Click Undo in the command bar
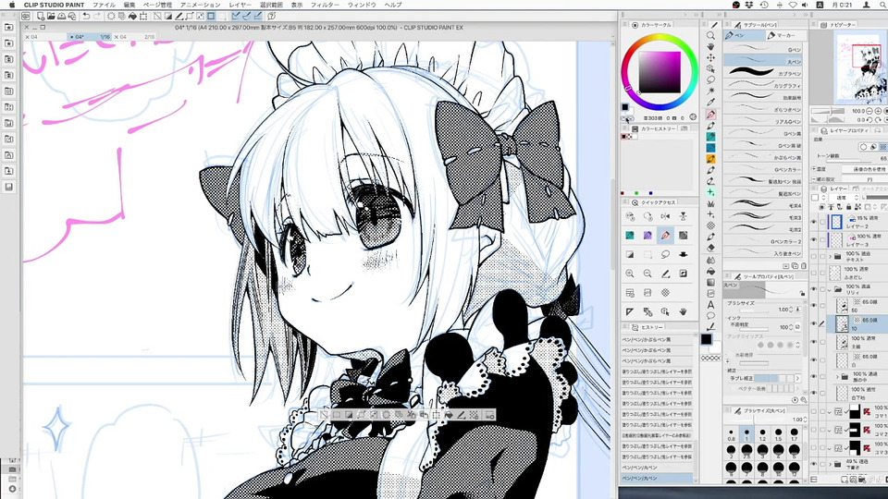 point(85,17)
